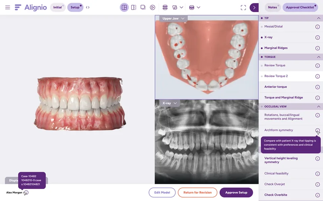Show info for Anterior torque
This screenshot has width=323, height=201.
317,87
